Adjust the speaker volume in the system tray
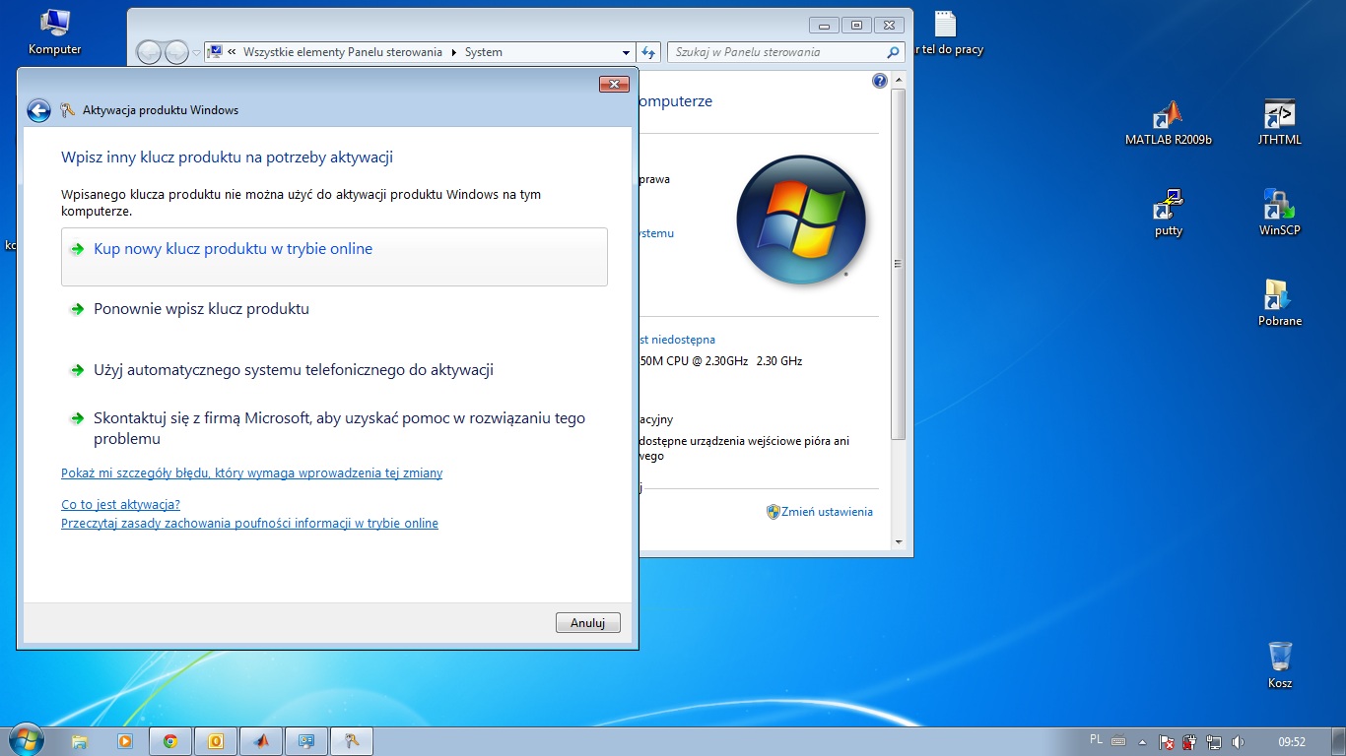Viewport: 1346px width, 756px height. [x=1239, y=740]
